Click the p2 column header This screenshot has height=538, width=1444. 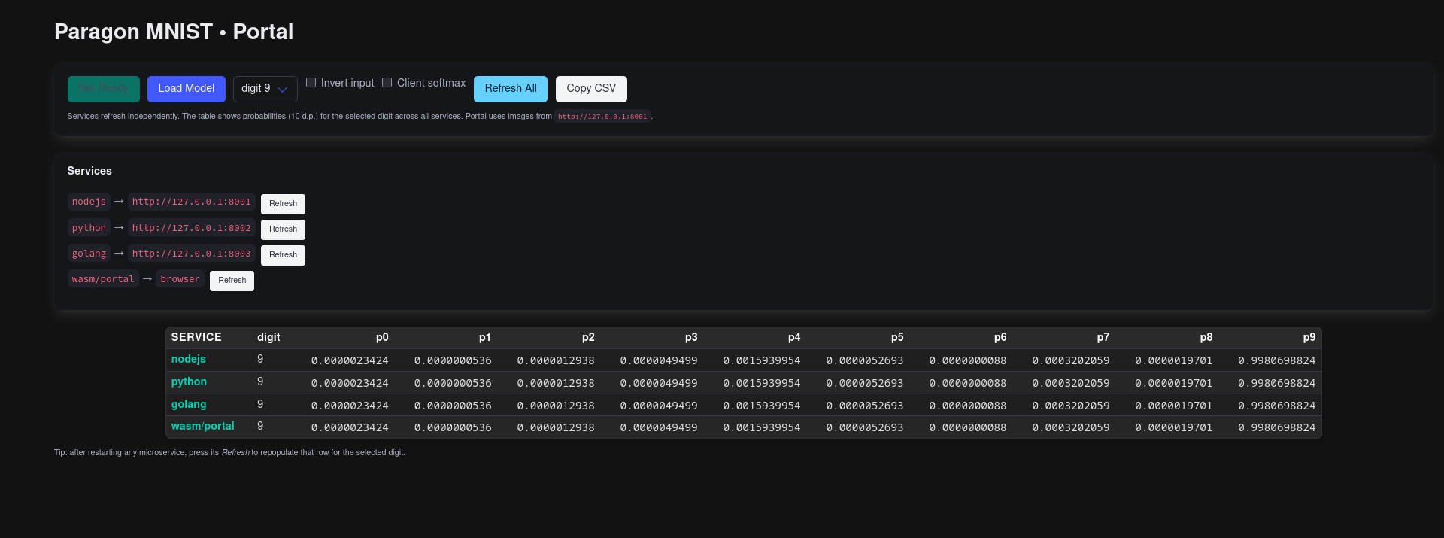click(588, 337)
